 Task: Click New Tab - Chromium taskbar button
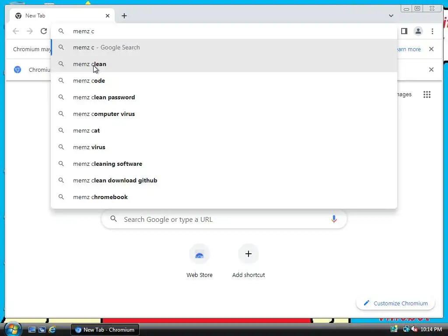(x=105, y=330)
